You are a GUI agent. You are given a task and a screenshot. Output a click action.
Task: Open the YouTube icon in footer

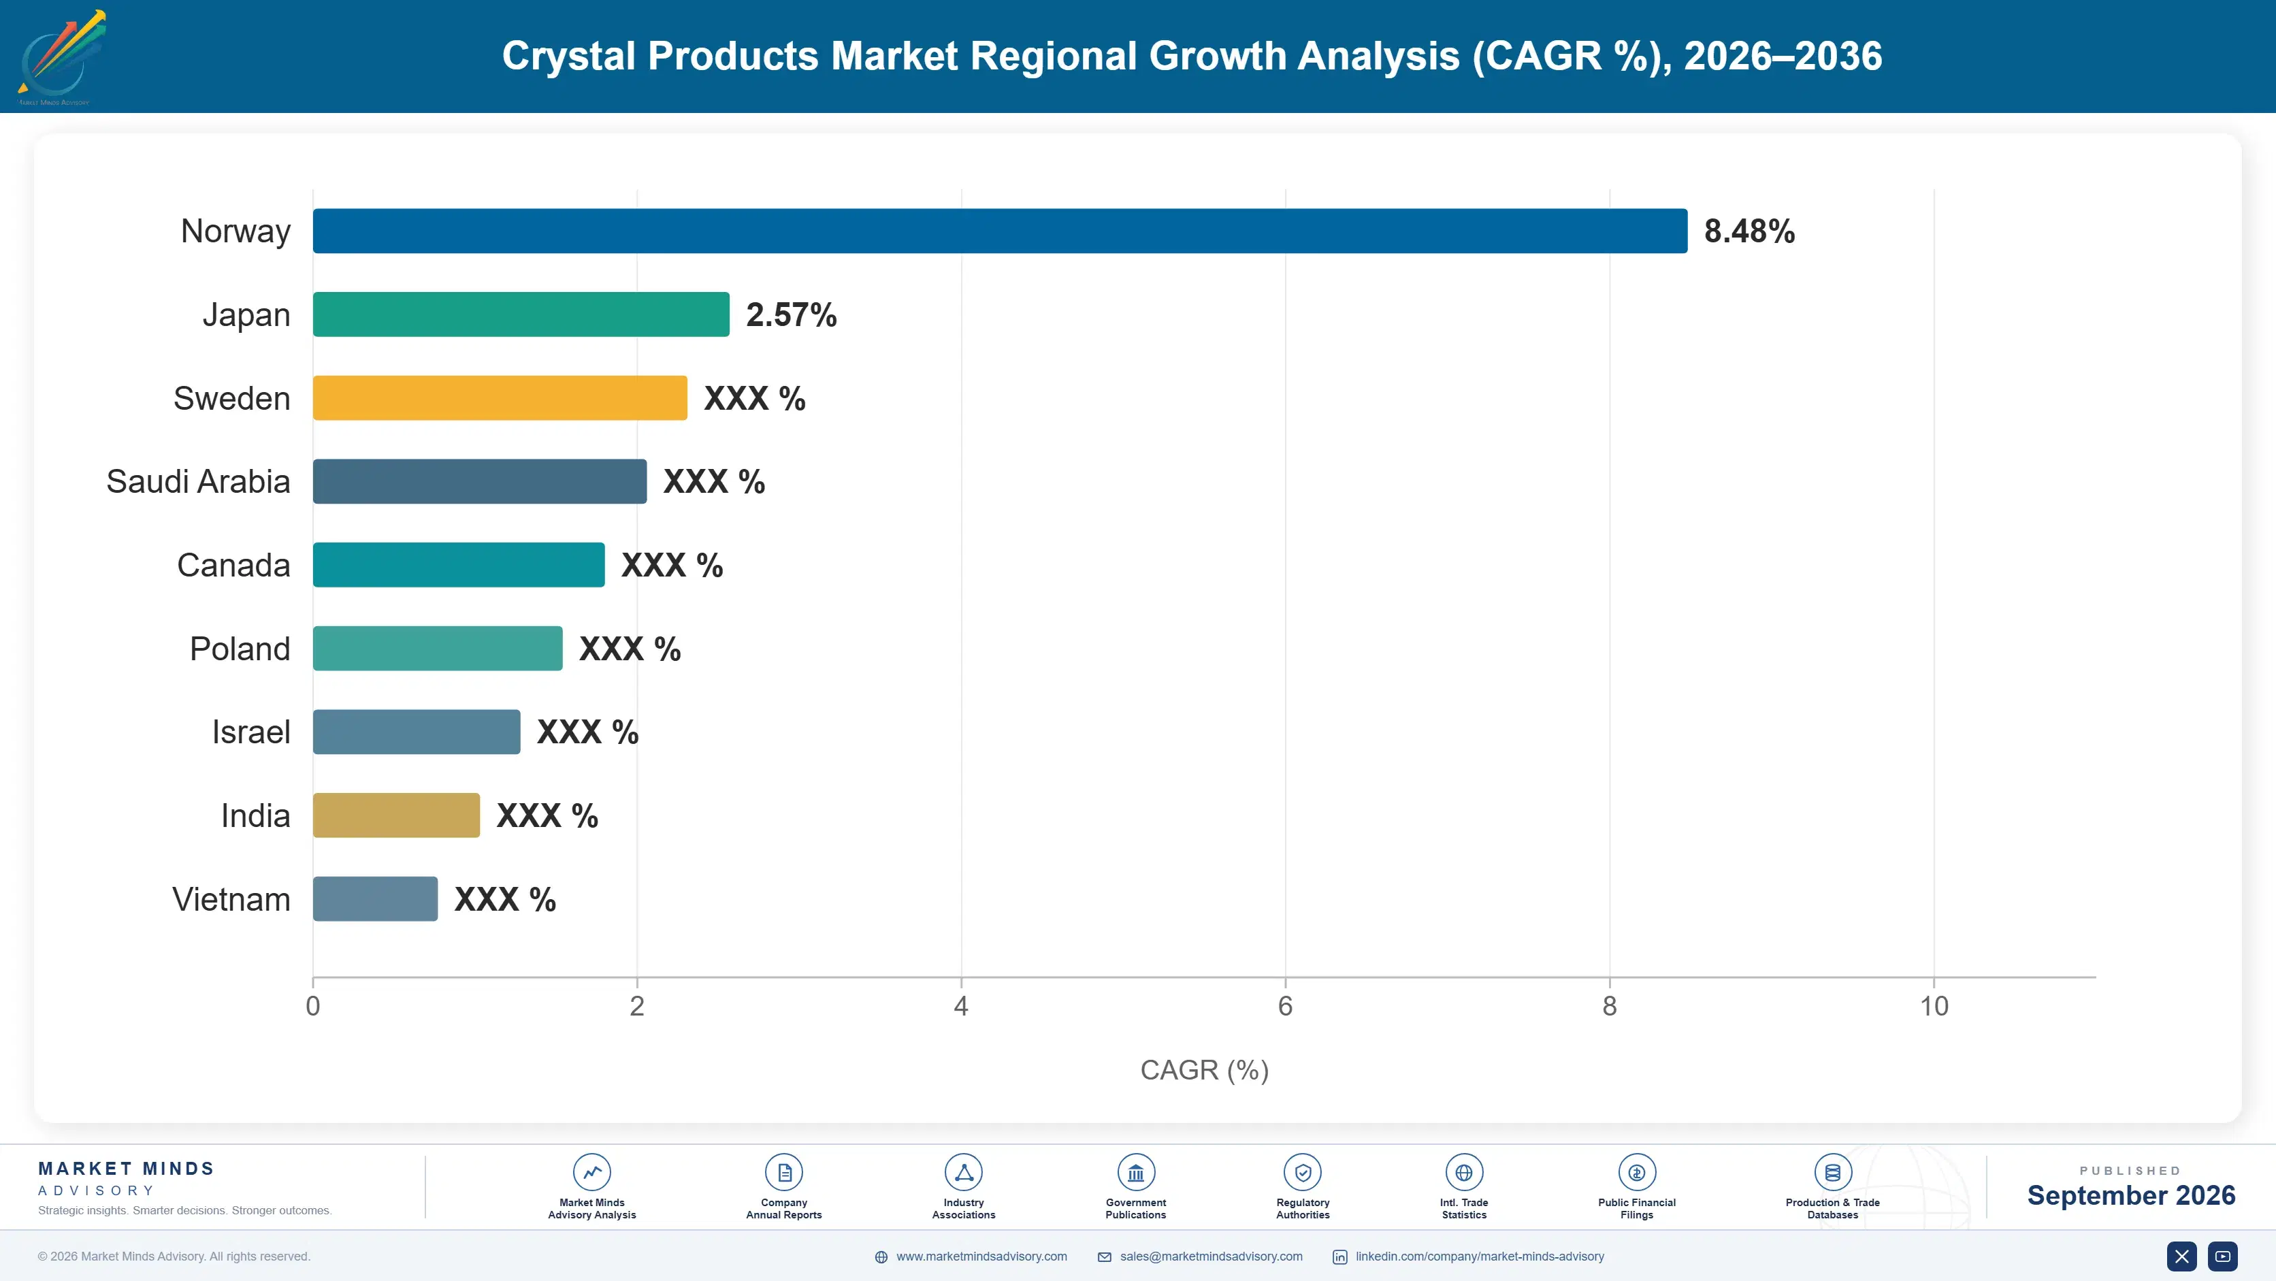click(2223, 1256)
